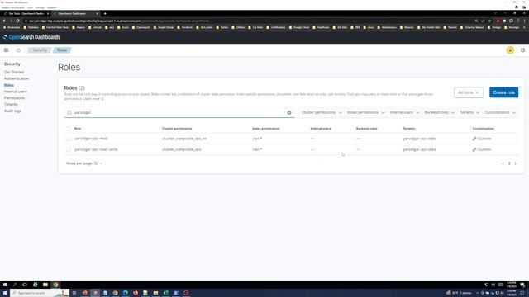Expand the Backend roles filter

[439, 112]
